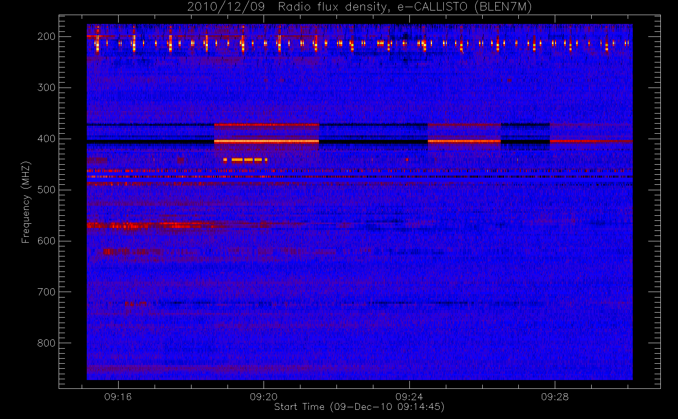Select the 600 frequency tick label

point(47,241)
